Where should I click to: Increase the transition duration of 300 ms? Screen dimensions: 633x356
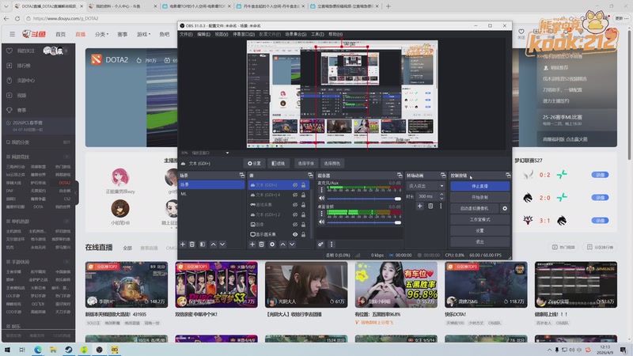[x=442, y=195]
